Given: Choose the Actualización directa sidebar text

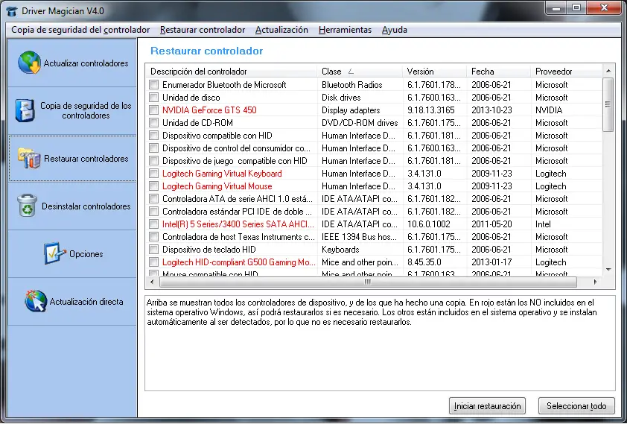Looking at the screenshot, I should coord(86,302).
